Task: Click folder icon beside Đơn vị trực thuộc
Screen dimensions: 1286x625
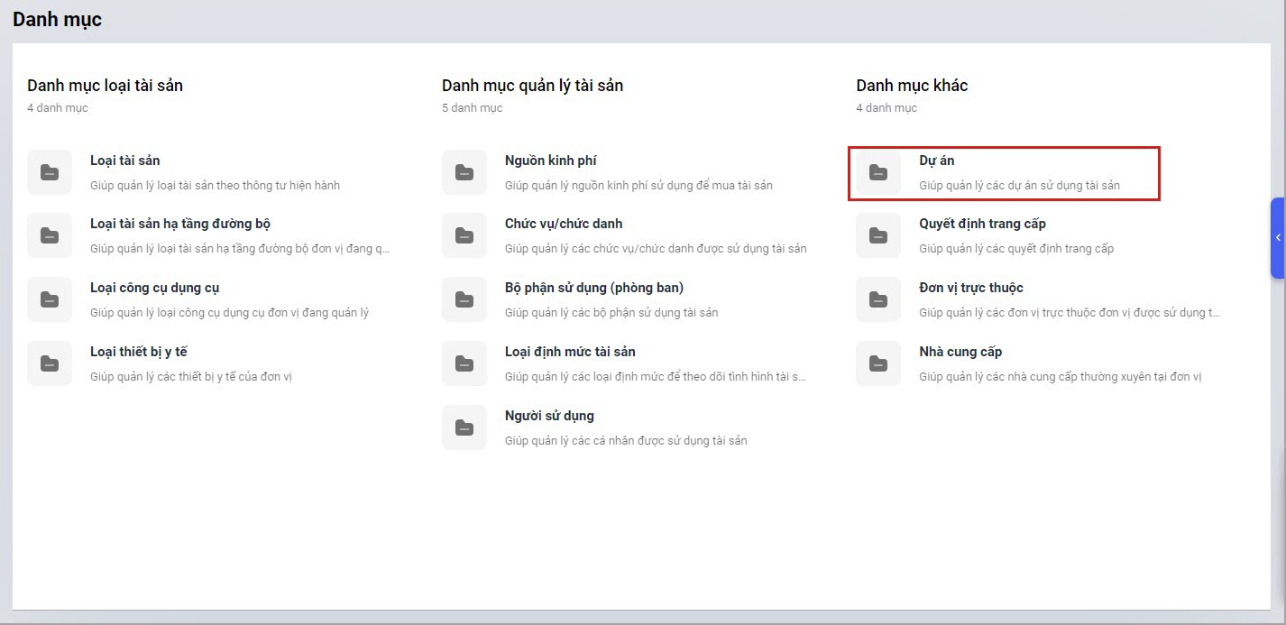Action: (878, 299)
